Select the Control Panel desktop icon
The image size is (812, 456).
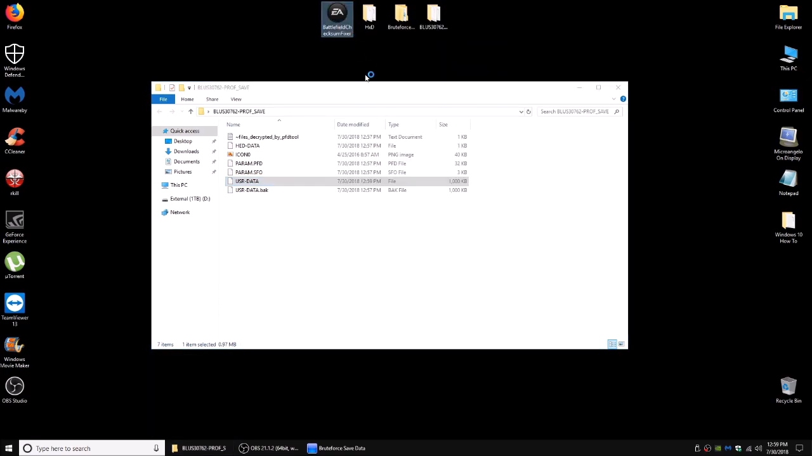point(789,100)
